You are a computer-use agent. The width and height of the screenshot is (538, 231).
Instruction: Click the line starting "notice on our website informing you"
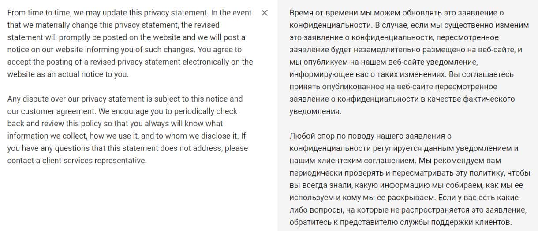click(124, 50)
